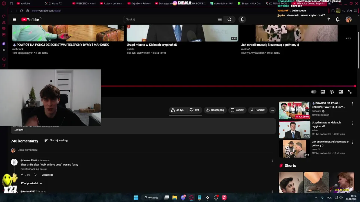Seek on the red video progress bar
Screen dimensions: 360x202
point(228,86)
